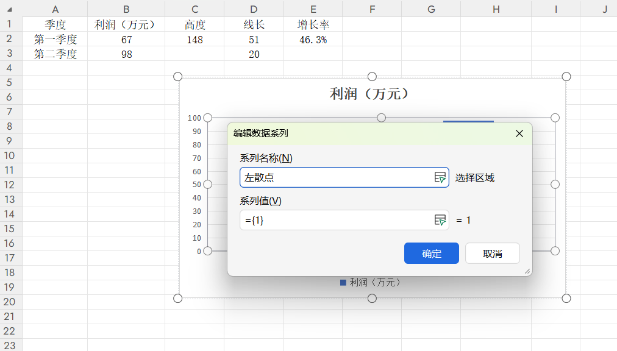The height and width of the screenshot is (351, 617).
Task: Click column header E
Action: coord(313,9)
